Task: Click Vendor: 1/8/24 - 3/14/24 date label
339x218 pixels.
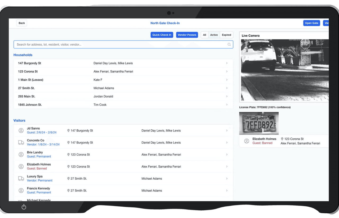Action: coord(43,144)
